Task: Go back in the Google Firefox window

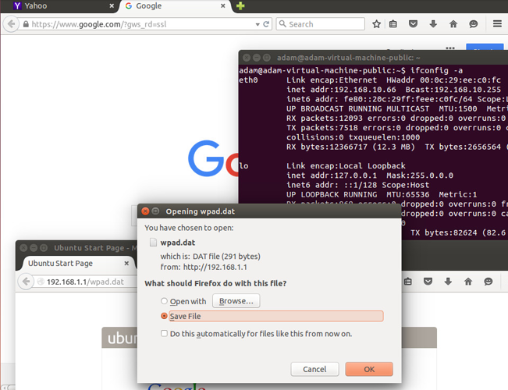Action: click(x=11, y=24)
